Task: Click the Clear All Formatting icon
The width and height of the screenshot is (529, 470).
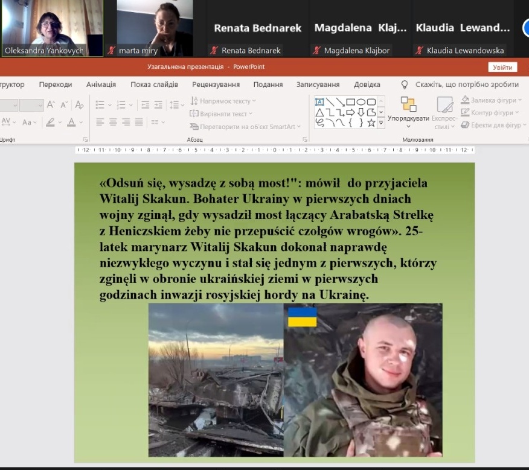Action: 79,104
